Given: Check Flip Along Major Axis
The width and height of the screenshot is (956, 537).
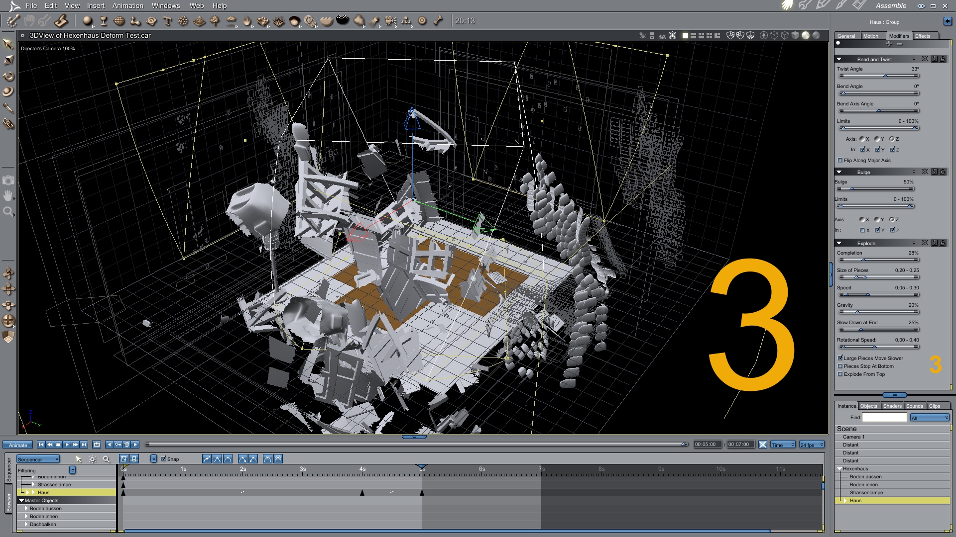Looking at the screenshot, I should click(x=840, y=161).
